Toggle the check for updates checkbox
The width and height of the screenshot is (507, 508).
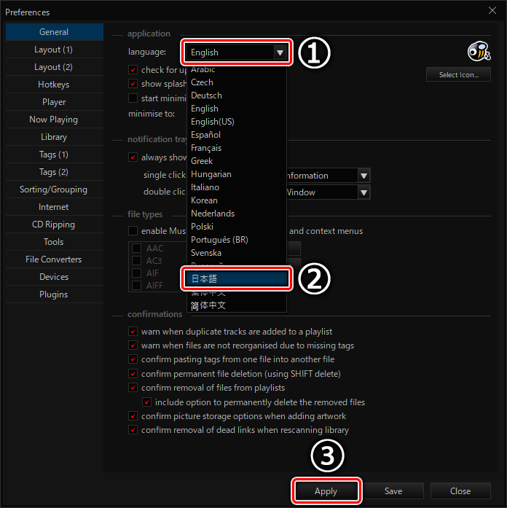tap(133, 70)
